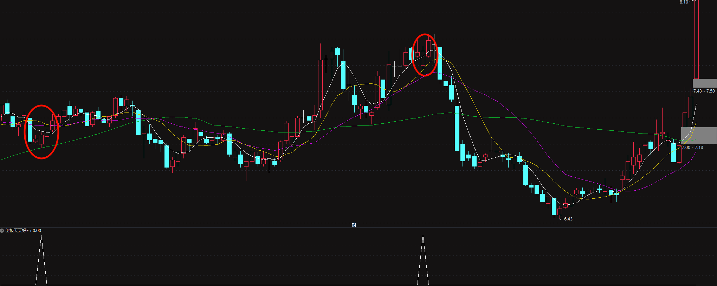Click the 7.00 - 7.13 gap range label
The height and width of the screenshot is (286, 717).
coord(692,148)
